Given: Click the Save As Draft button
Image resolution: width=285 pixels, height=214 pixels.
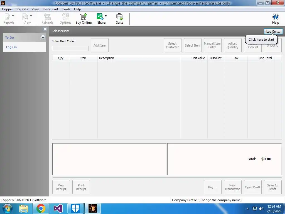Looking at the screenshot, I should point(272,187).
